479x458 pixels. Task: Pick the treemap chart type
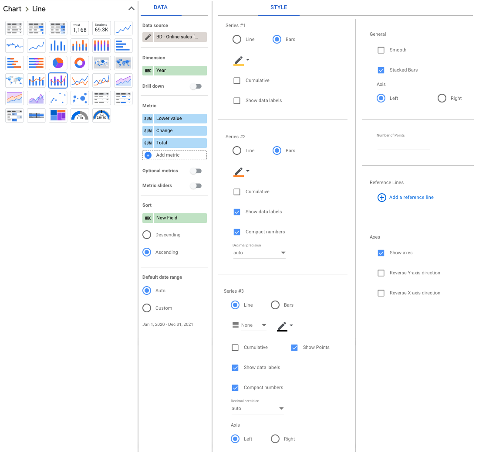pyautogui.click(x=58, y=115)
